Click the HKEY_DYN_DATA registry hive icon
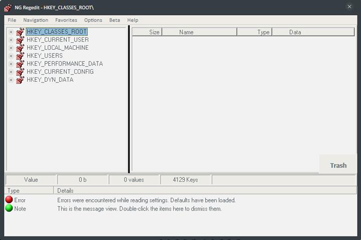361x240 pixels. click(20, 80)
